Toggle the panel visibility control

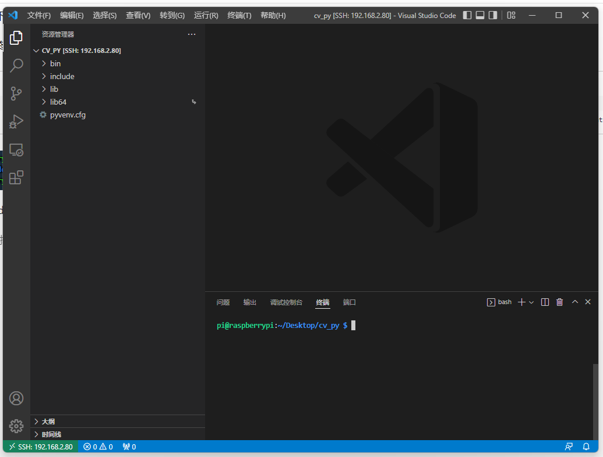479,15
